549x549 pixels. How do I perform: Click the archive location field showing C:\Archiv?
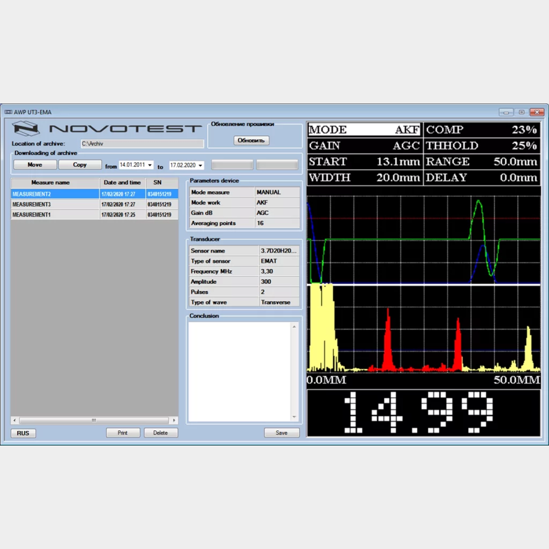pyautogui.click(x=142, y=144)
